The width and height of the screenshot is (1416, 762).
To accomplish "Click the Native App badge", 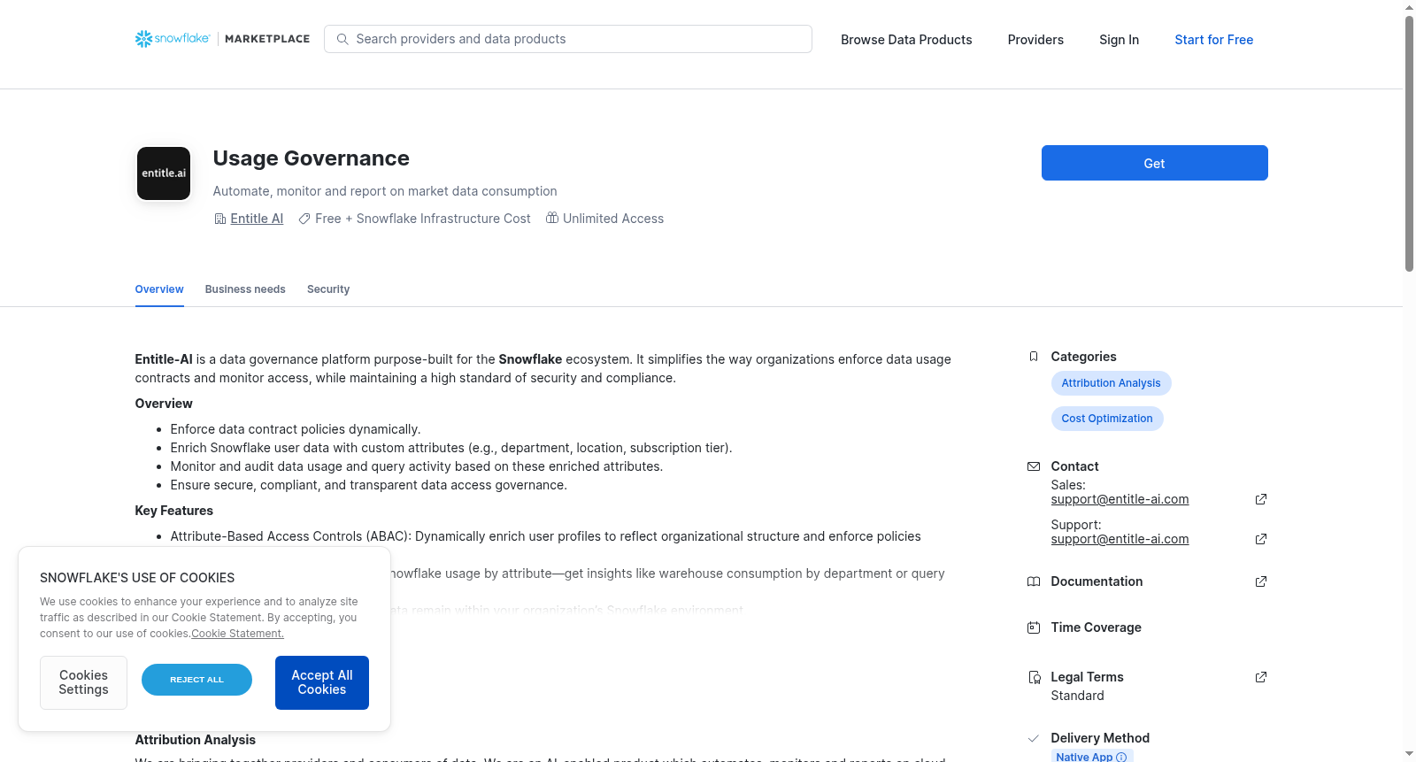I will 1092,756.
